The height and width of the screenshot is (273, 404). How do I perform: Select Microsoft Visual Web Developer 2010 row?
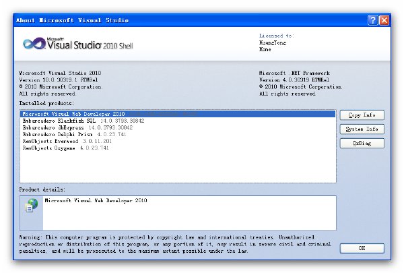click(x=178, y=114)
